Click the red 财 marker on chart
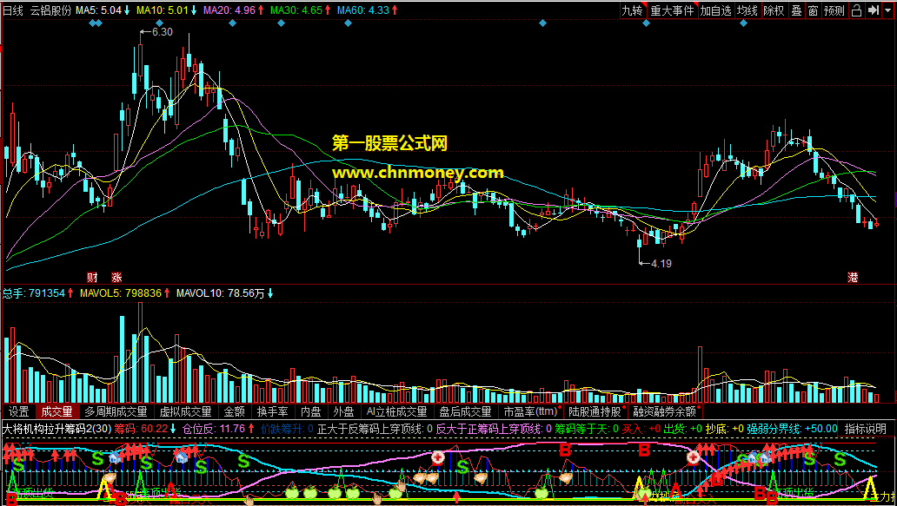 pyautogui.click(x=92, y=278)
